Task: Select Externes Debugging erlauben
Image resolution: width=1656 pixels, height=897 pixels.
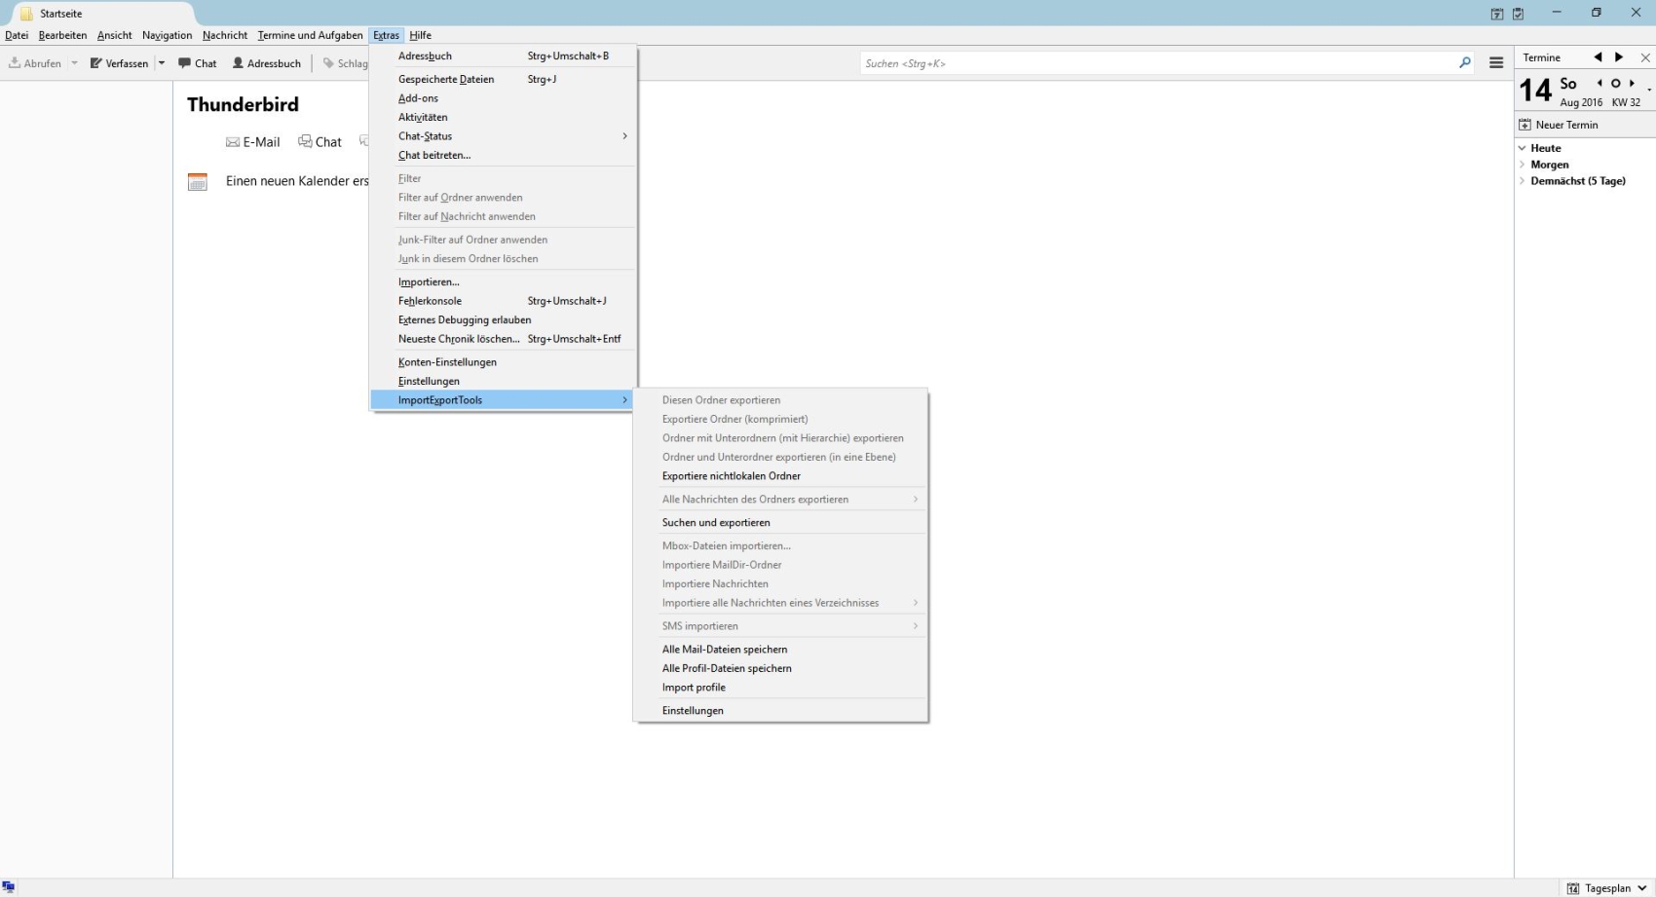Action: [x=503, y=319]
